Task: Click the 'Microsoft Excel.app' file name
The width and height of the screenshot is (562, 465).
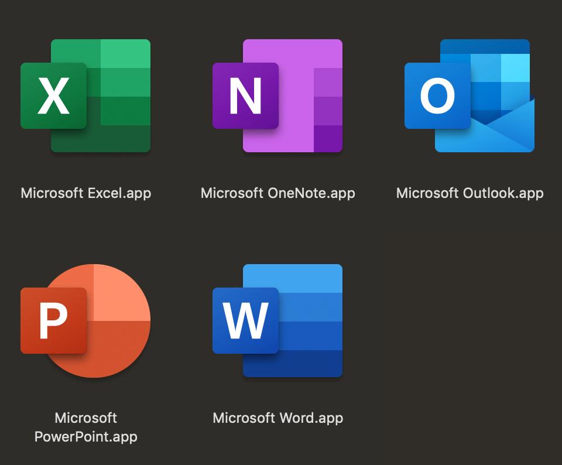Action: point(86,193)
